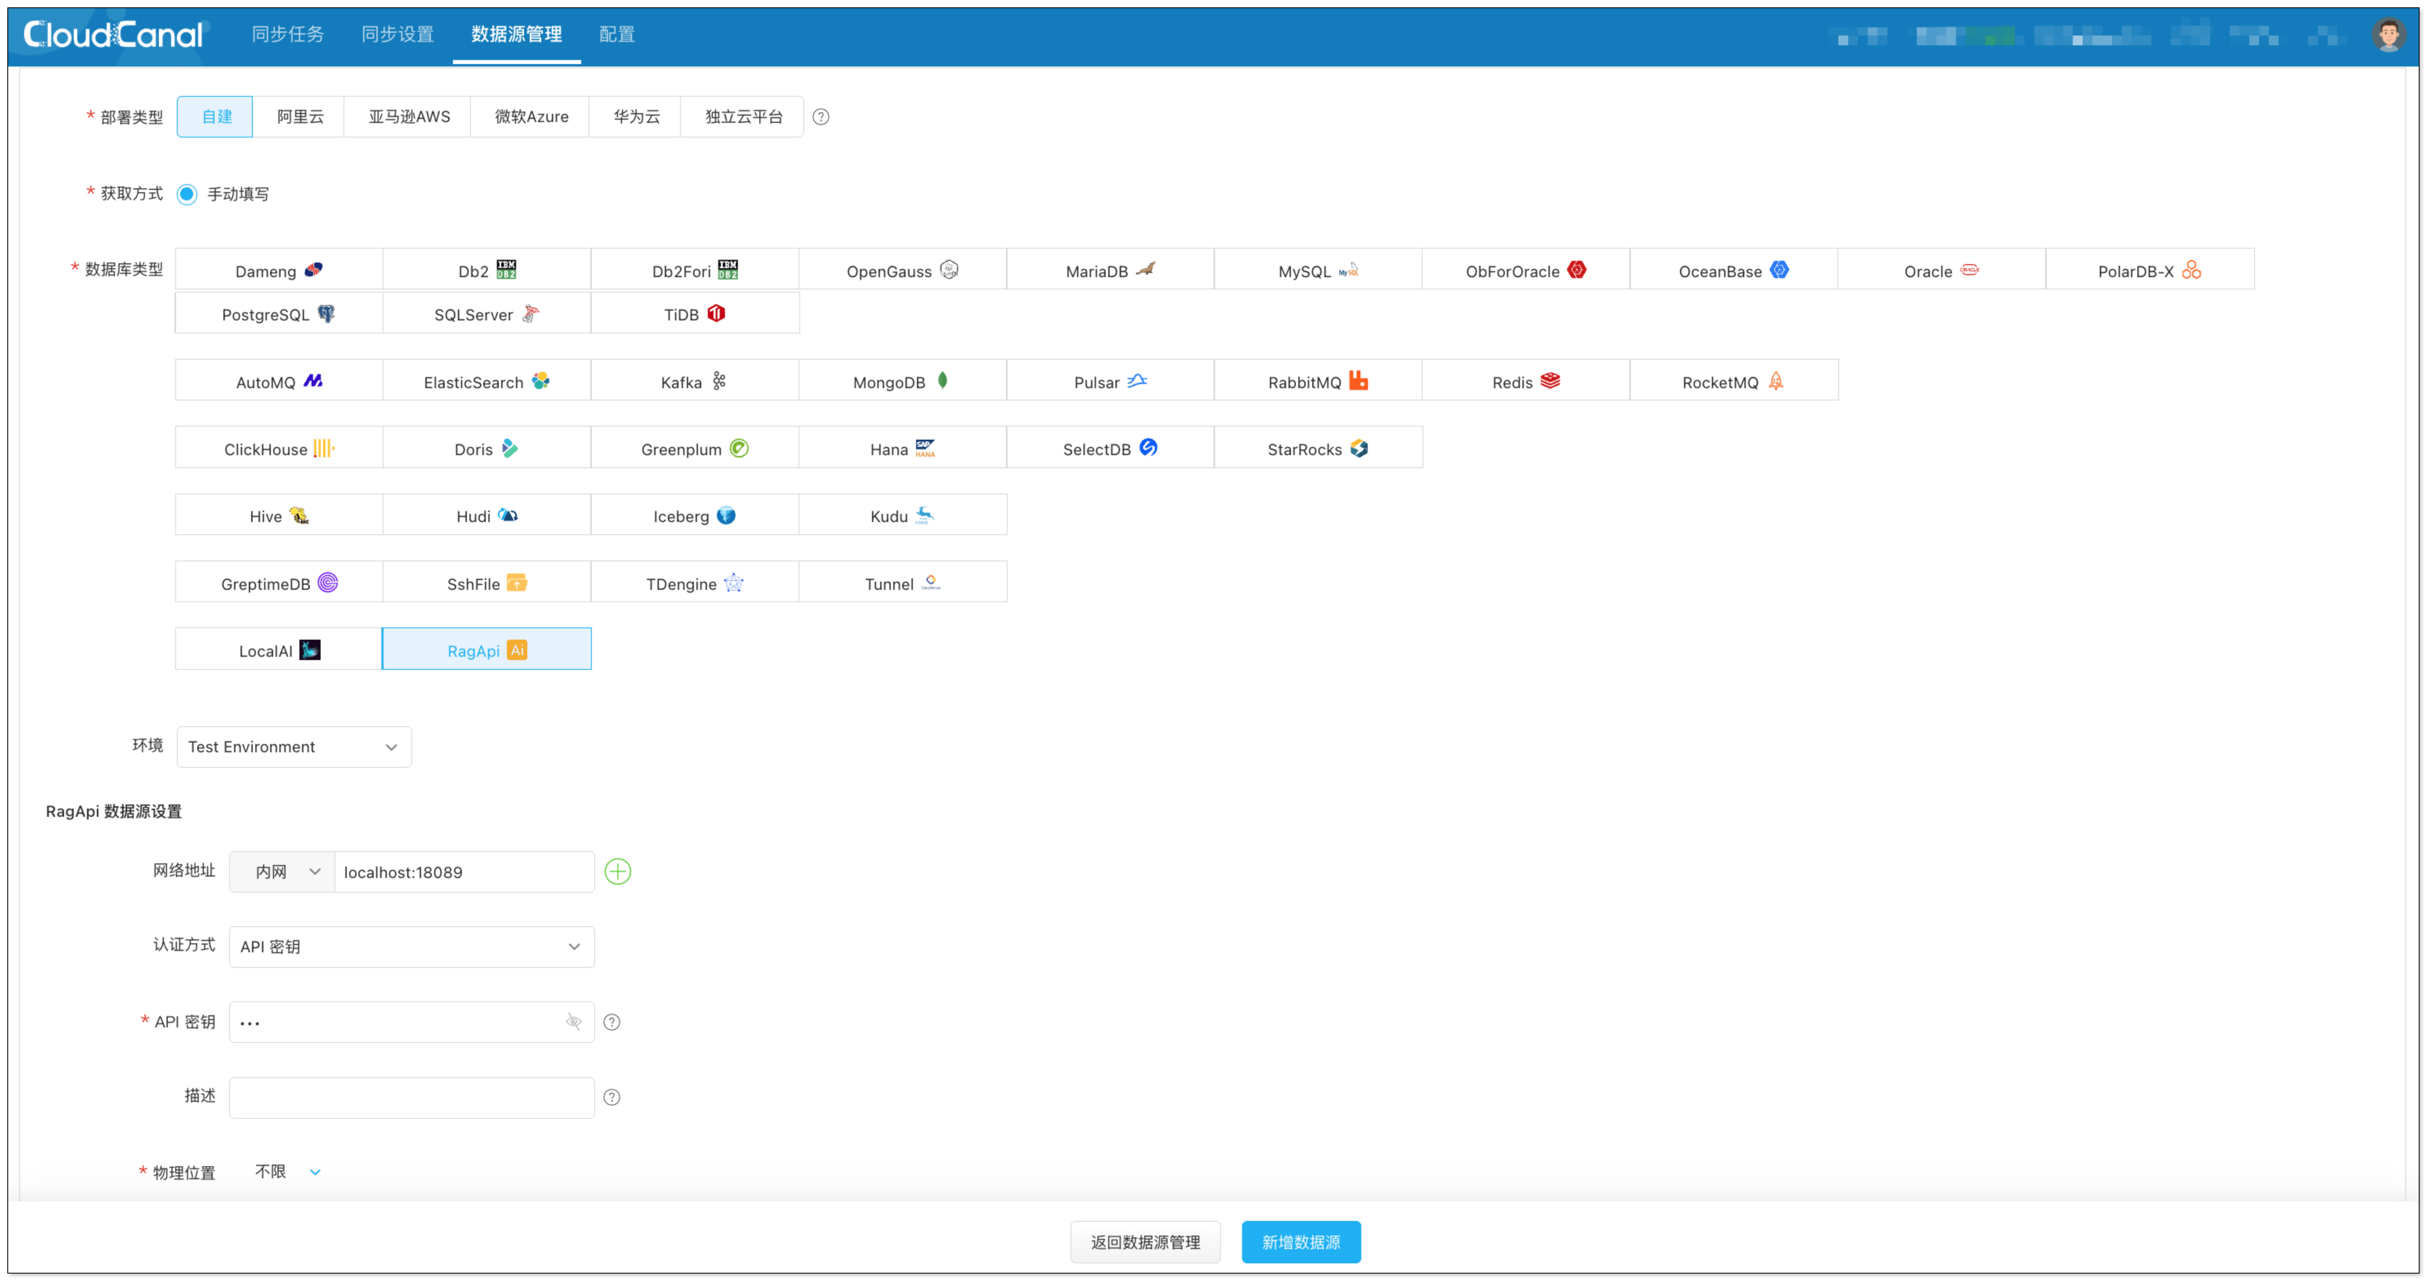Click help icon next to 描述 field
The height and width of the screenshot is (1285, 2431).
click(611, 1097)
